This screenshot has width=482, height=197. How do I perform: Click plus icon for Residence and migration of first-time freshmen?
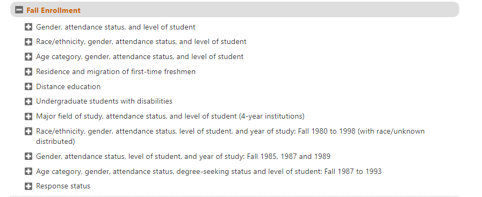click(28, 72)
